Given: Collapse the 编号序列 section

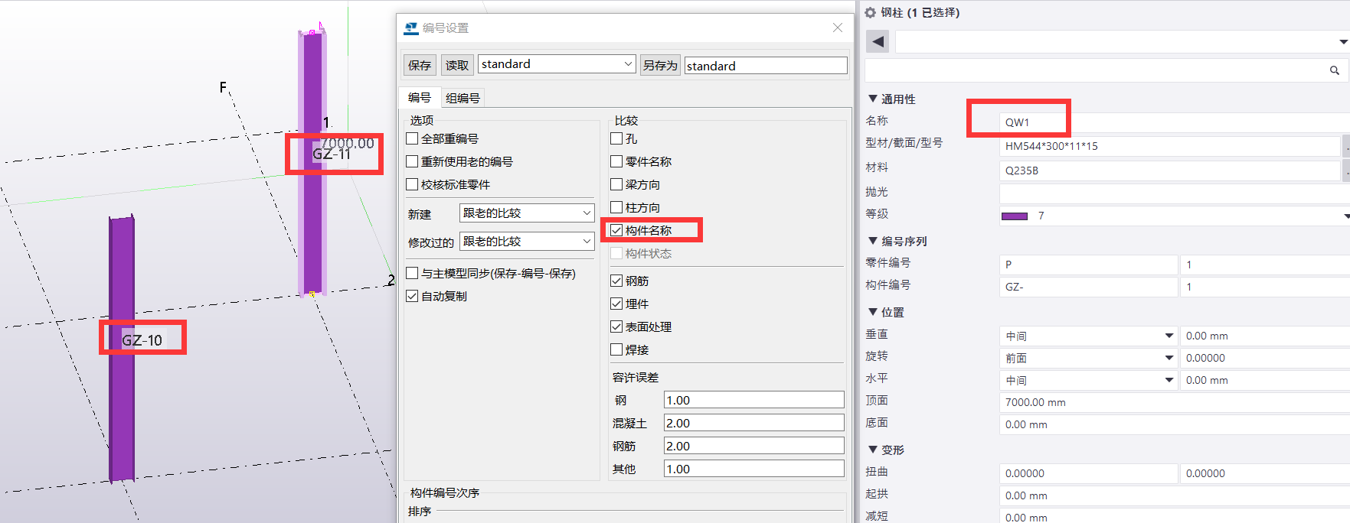Looking at the screenshot, I should (x=873, y=241).
